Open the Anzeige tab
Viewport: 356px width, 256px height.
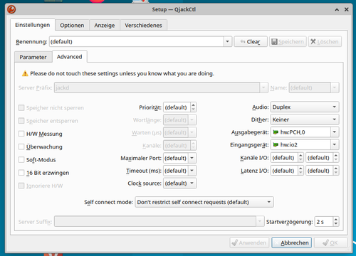coord(105,26)
